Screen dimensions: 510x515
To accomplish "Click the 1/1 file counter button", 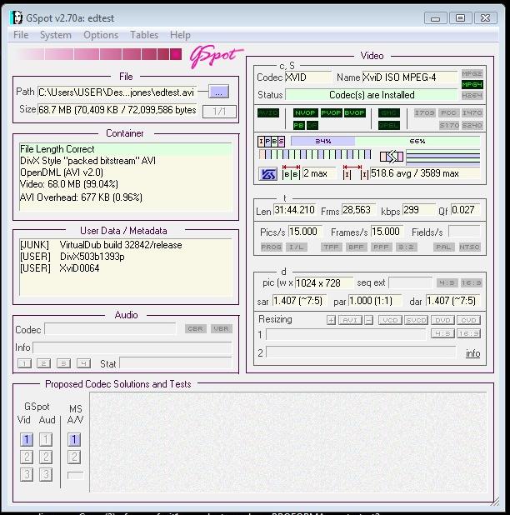I will [219, 112].
